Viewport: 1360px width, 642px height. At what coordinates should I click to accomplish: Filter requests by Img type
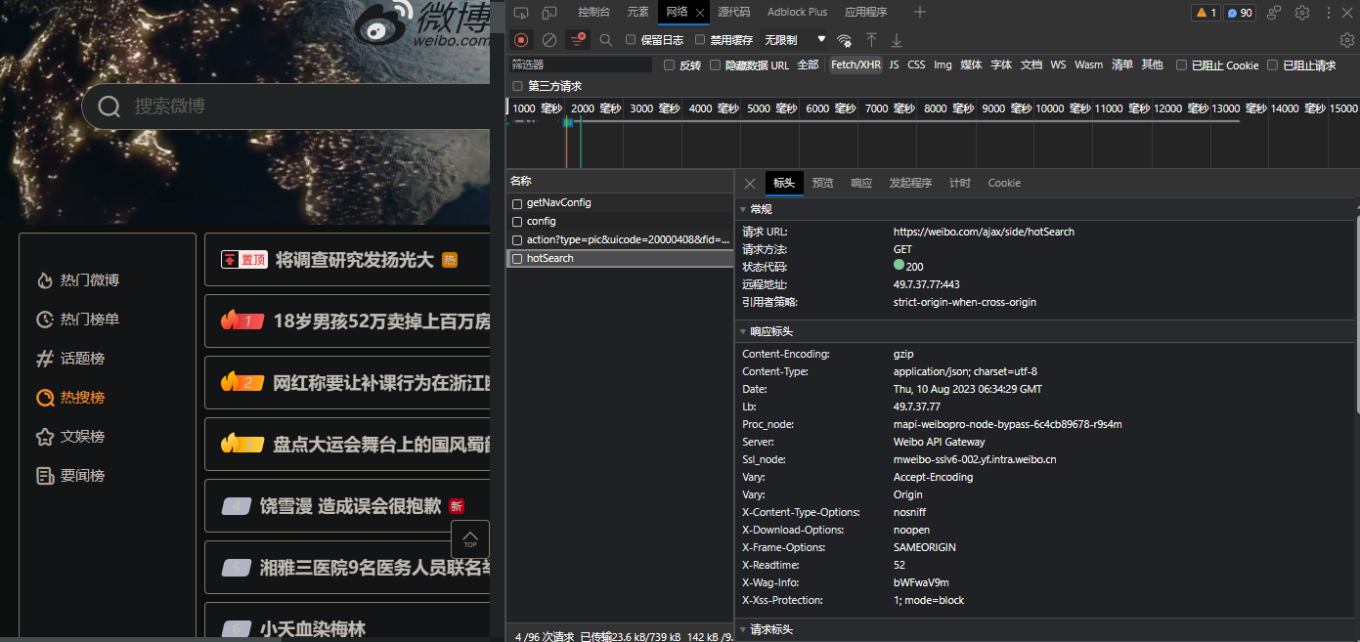tap(943, 65)
